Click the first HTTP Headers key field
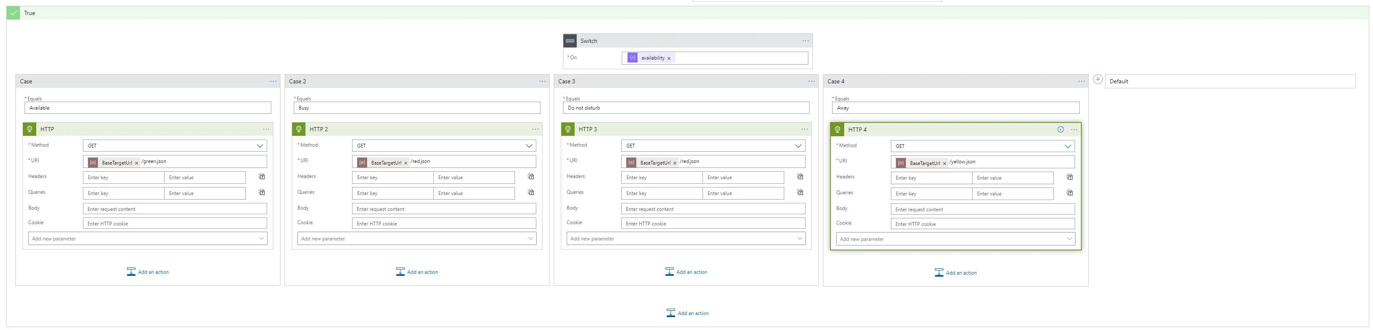This screenshot has width=1373, height=330. pos(124,177)
